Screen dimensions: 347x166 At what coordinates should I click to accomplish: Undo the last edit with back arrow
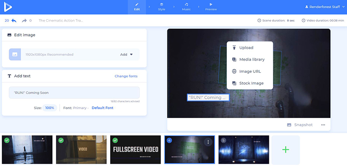[14, 20]
